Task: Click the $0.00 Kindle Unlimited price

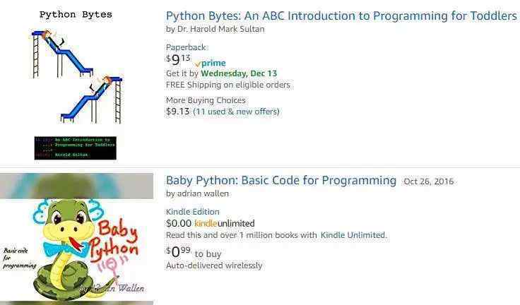Action: click(x=178, y=223)
